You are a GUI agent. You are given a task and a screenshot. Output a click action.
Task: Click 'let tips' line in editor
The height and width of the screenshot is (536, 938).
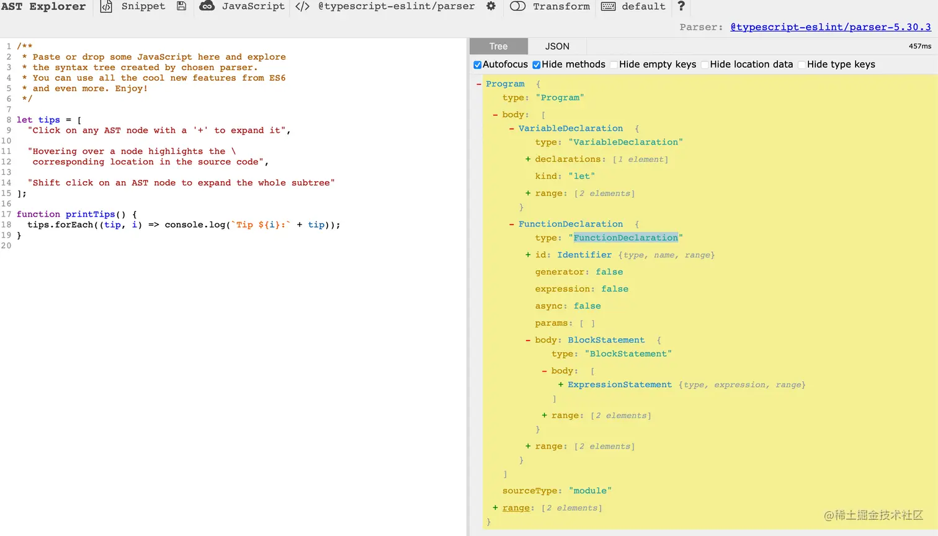click(x=49, y=120)
